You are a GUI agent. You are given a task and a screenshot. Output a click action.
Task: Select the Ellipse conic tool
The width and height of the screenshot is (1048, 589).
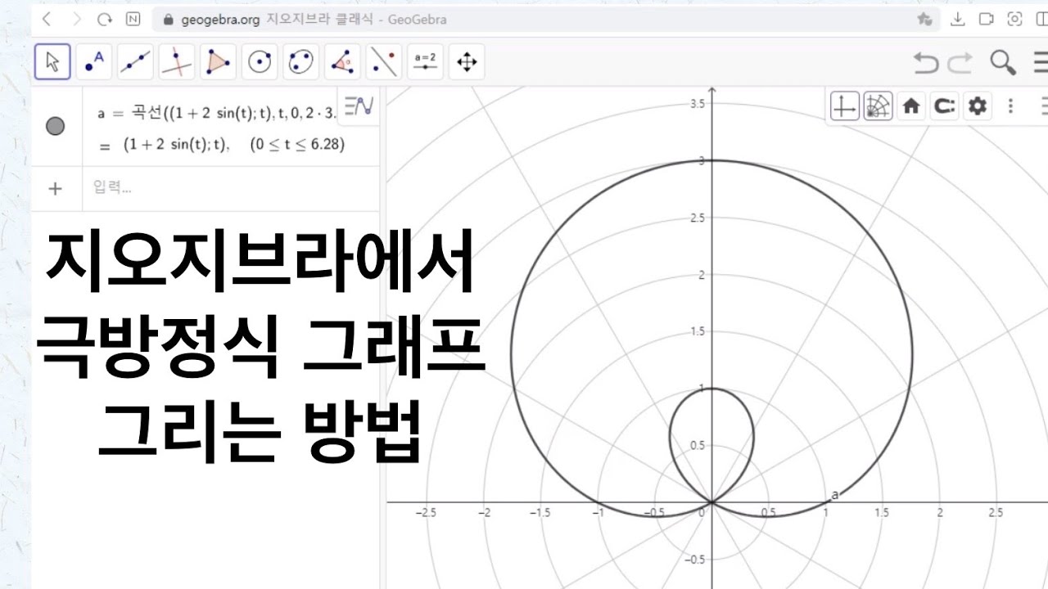click(x=300, y=61)
